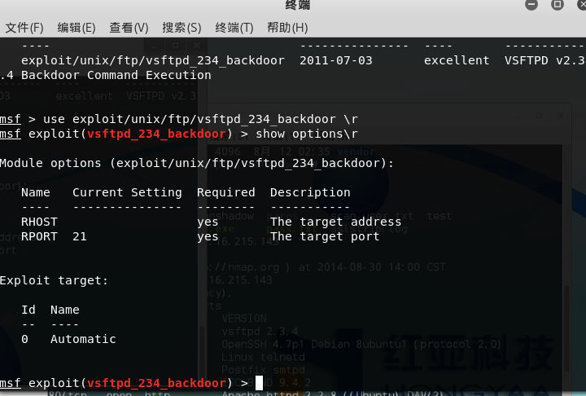Click the 'Description' column header

[310, 192]
